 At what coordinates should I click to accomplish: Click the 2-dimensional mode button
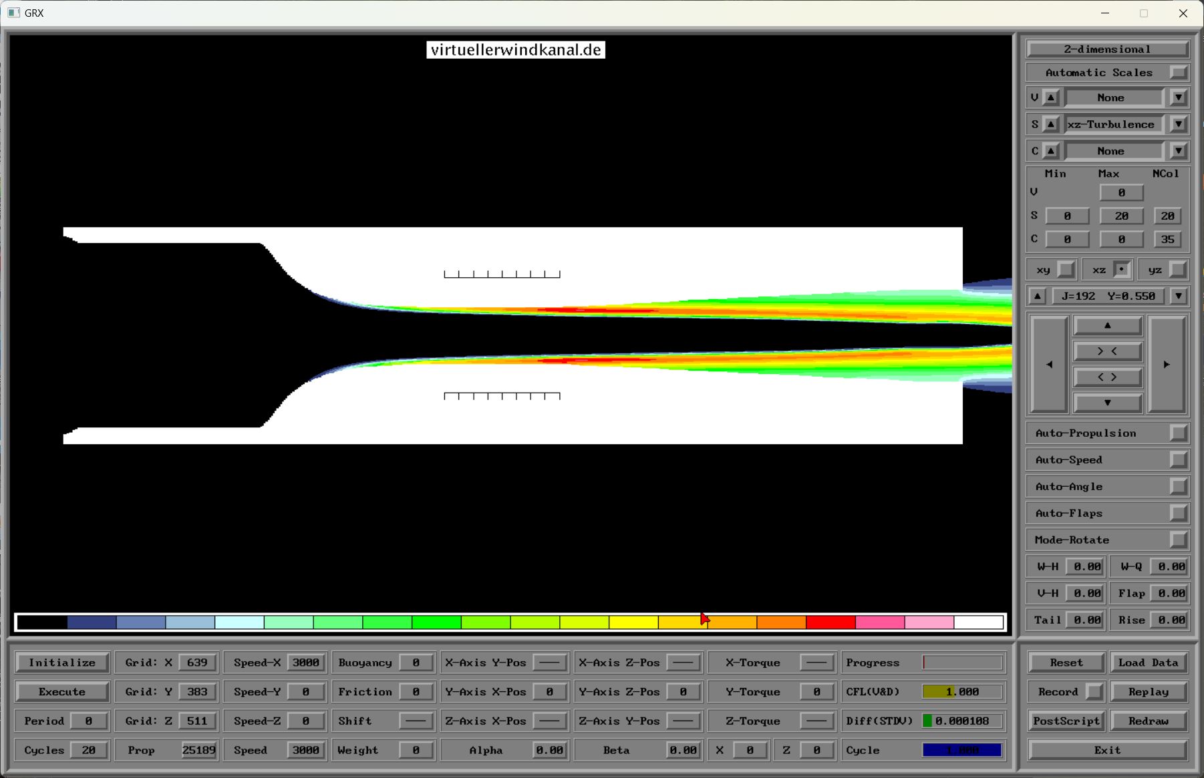pyautogui.click(x=1108, y=49)
